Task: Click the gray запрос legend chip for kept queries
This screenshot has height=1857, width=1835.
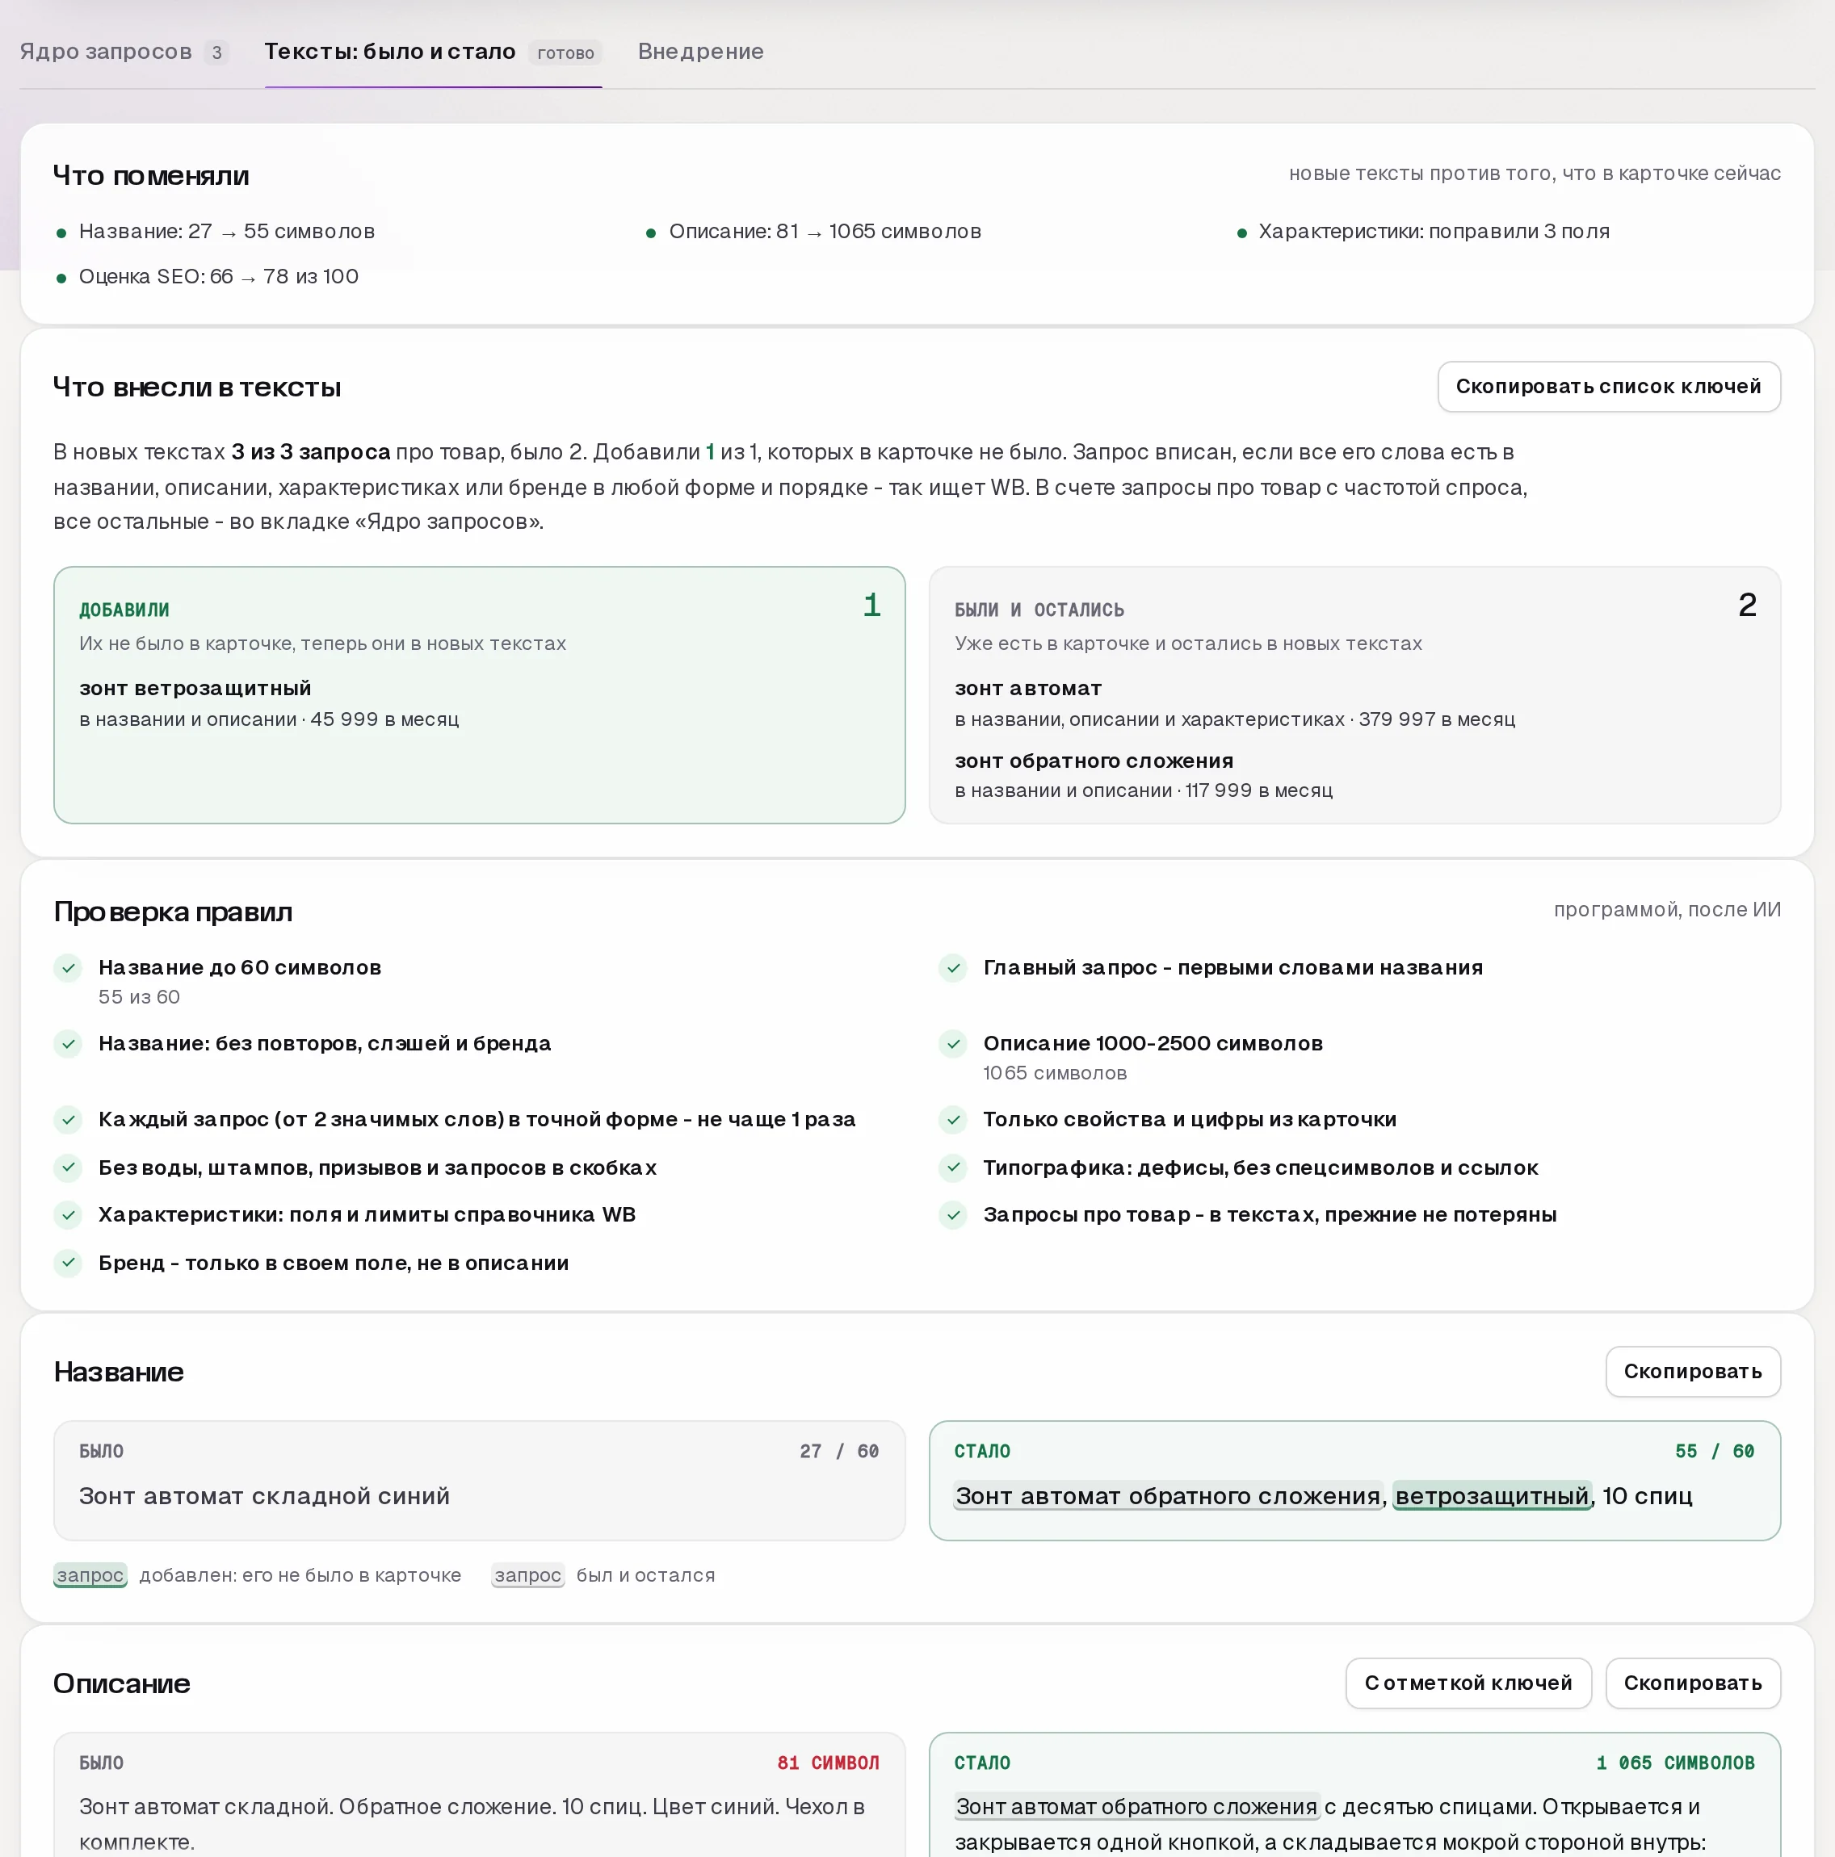Action: tap(528, 1575)
